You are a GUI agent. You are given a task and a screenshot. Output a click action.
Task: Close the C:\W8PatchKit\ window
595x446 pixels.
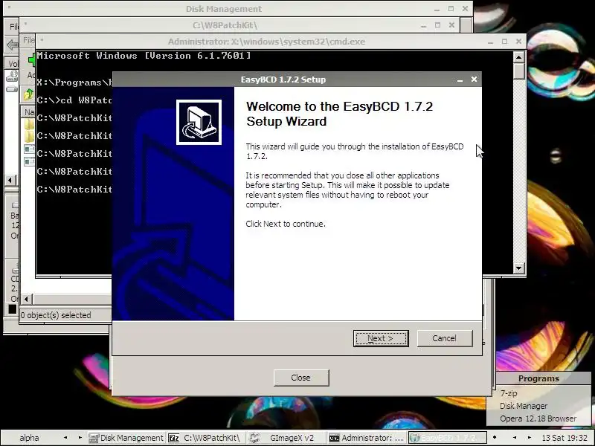pos(451,25)
